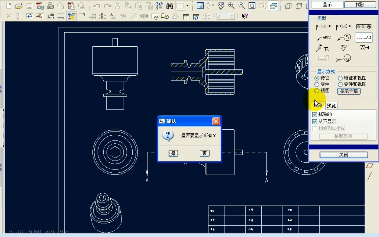Click the Repaint screen icon
The width and height of the screenshot is (379, 237).
click(x=200, y=6)
